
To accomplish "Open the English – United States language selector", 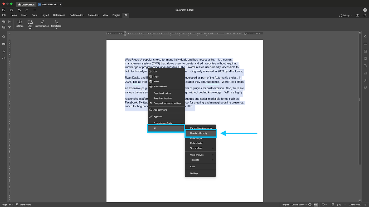I will coord(294,205).
